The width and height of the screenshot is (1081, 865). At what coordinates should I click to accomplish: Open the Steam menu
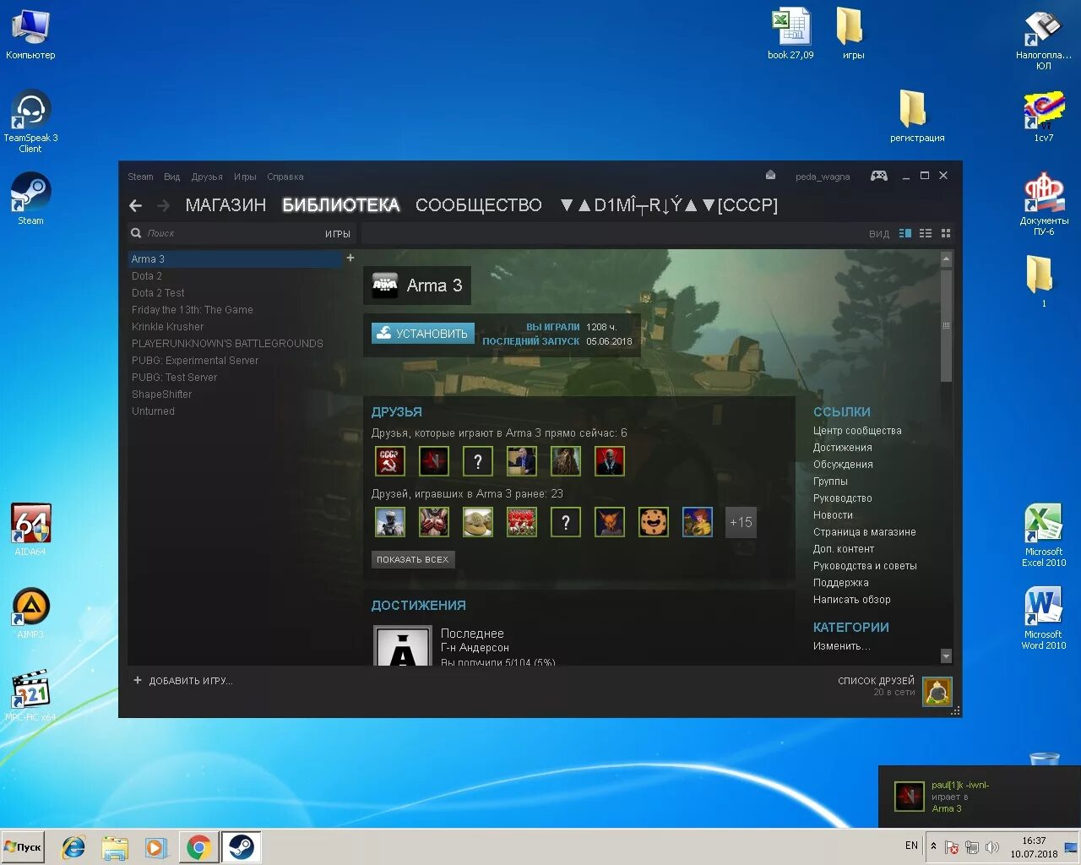pos(140,177)
